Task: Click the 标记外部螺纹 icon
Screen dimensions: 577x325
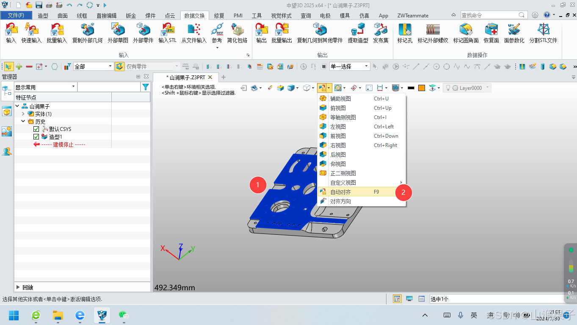Action: [x=433, y=30]
